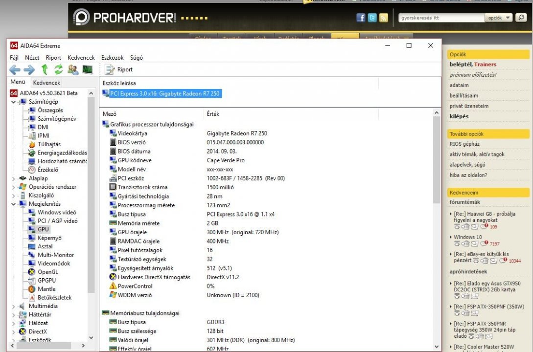Collapse the Számítógép tree node

[x=13, y=102]
